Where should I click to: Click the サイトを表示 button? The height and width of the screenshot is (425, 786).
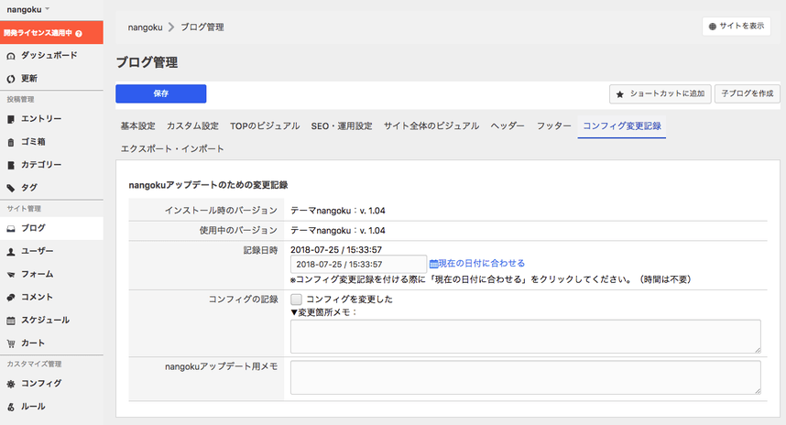click(736, 27)
